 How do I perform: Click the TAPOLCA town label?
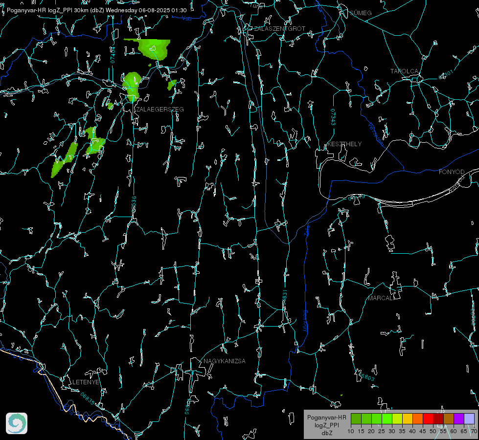[404, 71]
